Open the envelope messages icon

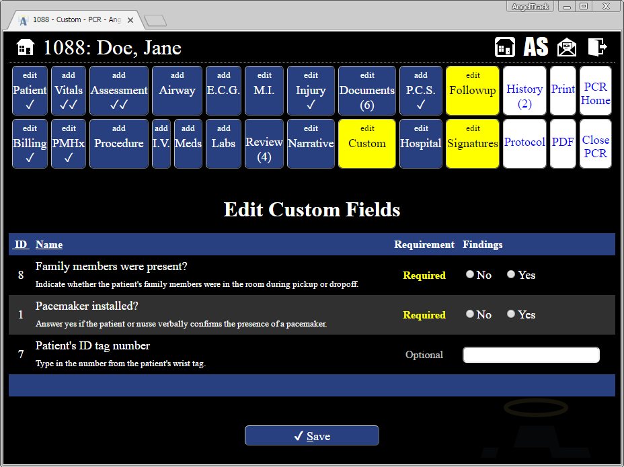click(566, 47)
